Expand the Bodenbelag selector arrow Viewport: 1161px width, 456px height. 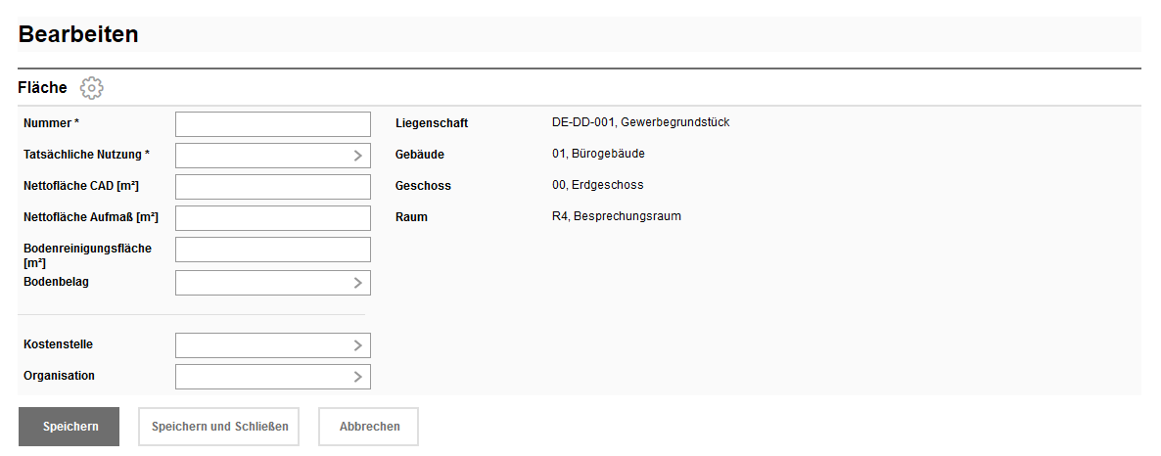(x=357, y=283)
